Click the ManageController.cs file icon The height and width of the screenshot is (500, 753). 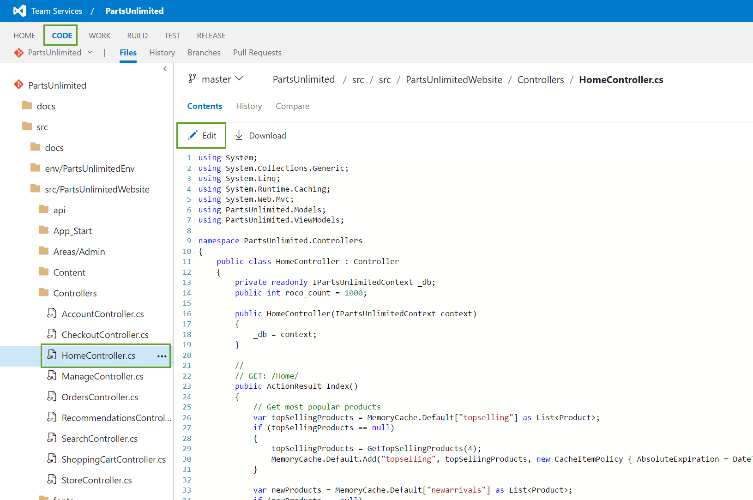[52, 375]
